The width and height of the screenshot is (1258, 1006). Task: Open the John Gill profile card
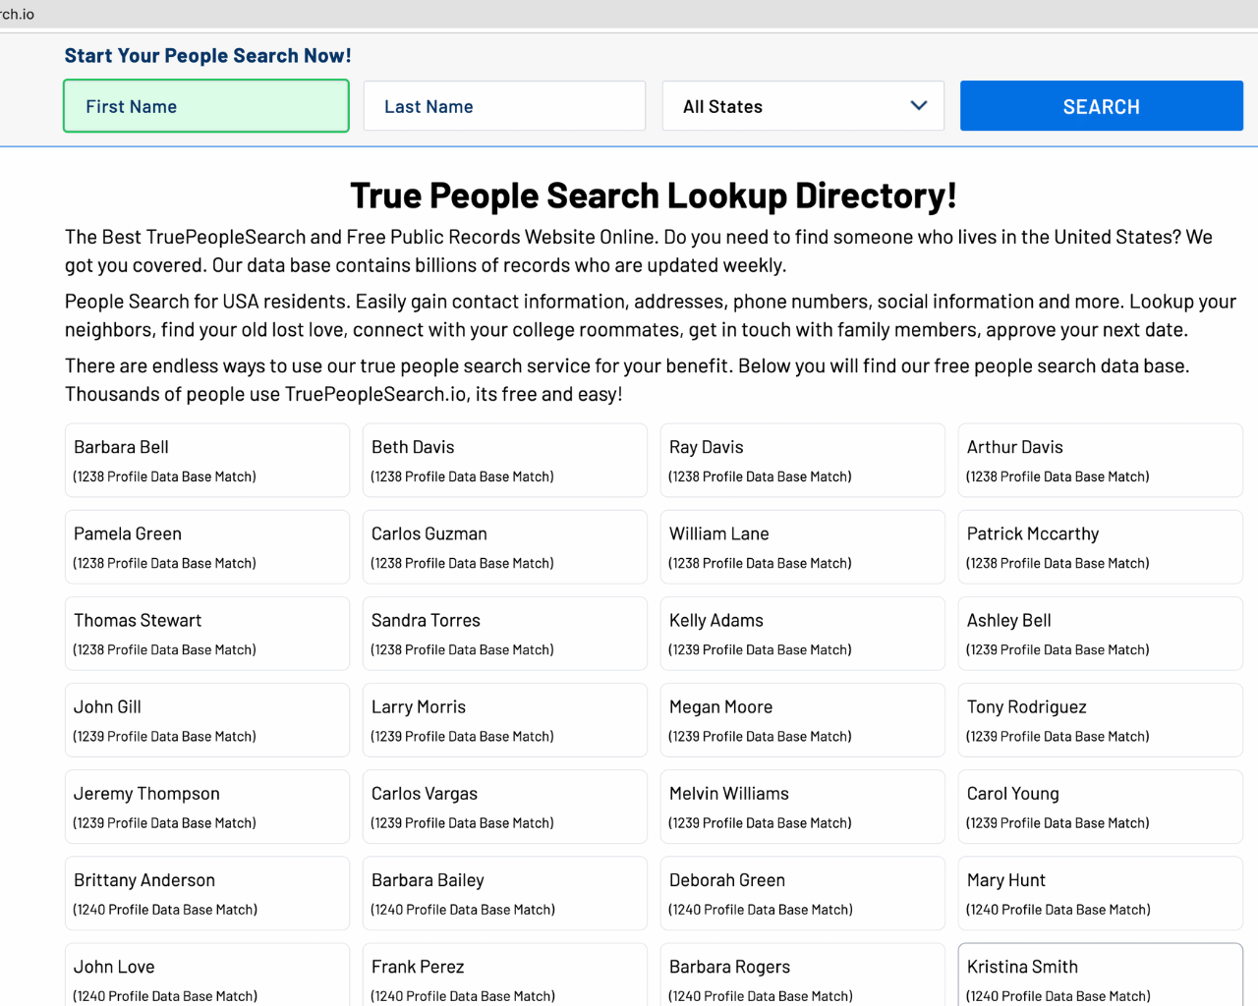tap(206, 719)
